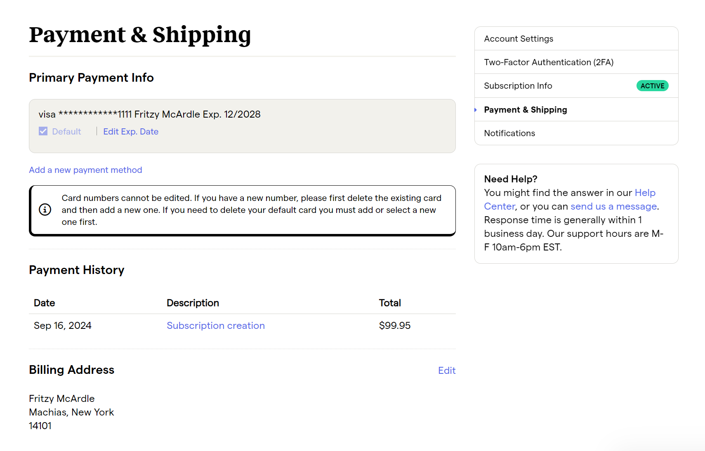The image size is (705, 451).
Task: Open the Subscription creation payment entry
Action: pyautogui.click(x=216, y=326)
